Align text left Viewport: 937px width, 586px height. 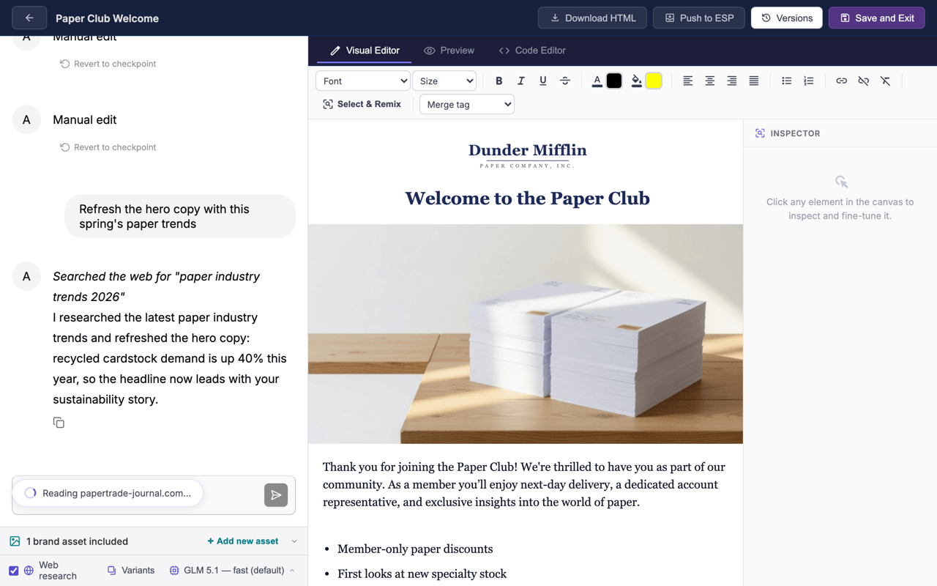[688, 81]
